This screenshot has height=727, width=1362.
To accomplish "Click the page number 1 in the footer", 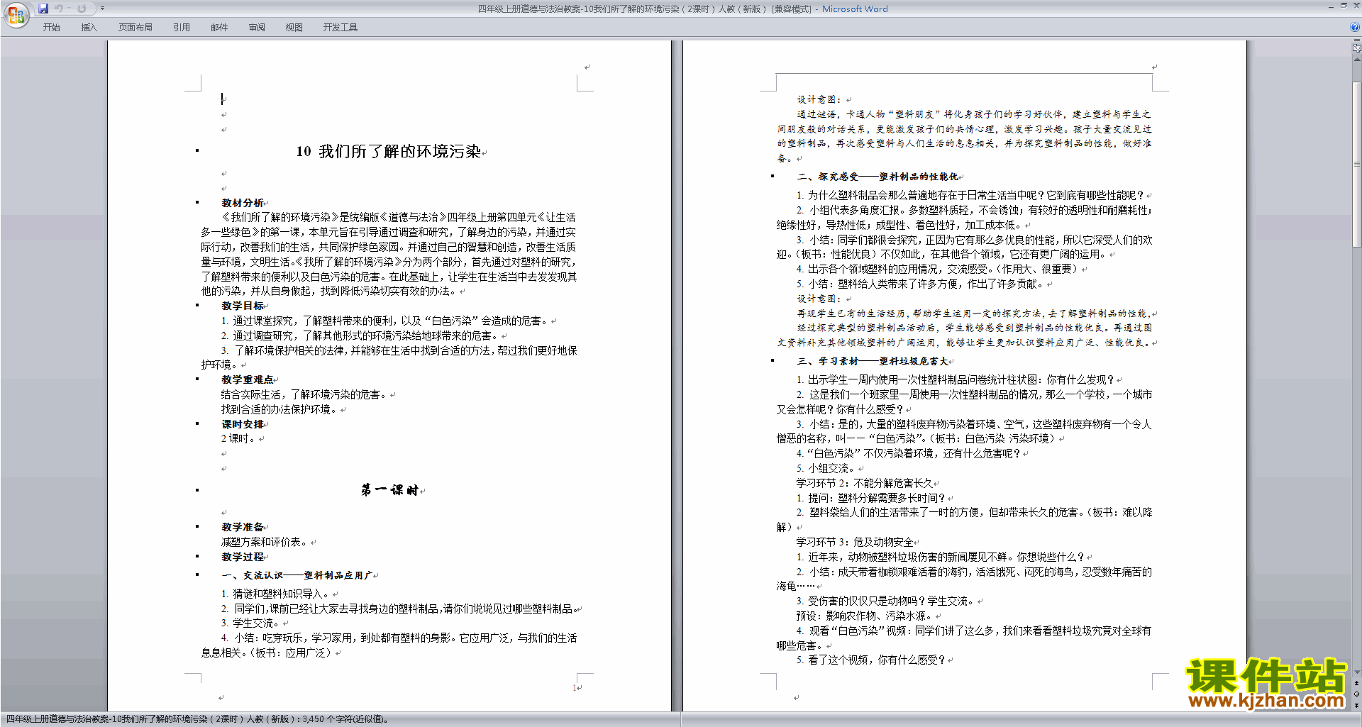I will tap(575, 687).
